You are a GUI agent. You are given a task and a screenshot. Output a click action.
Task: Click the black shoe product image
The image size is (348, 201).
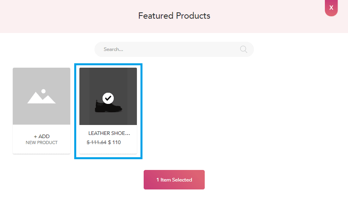click(x=108, y=107)
